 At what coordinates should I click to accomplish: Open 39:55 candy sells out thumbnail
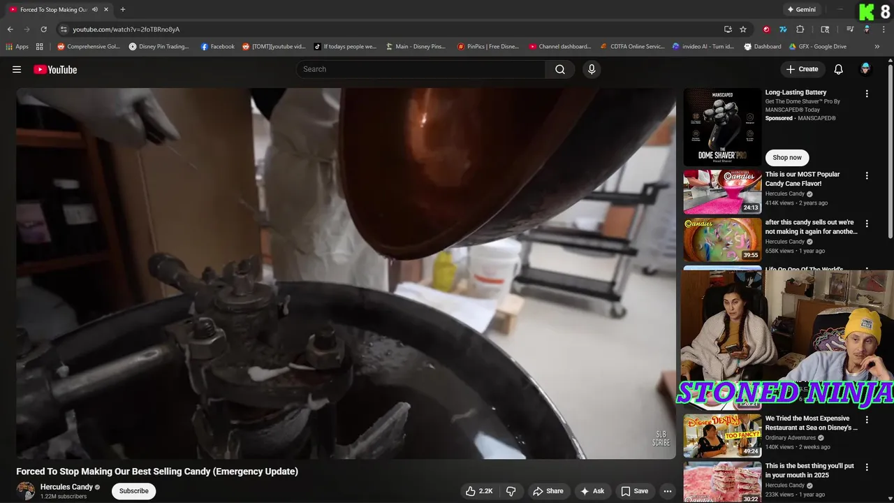click(x=722, y=240)
